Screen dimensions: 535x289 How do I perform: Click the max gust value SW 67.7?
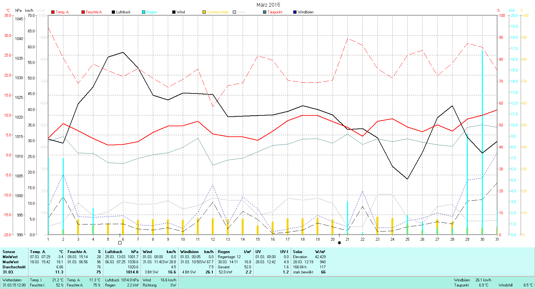pos(207,262)
